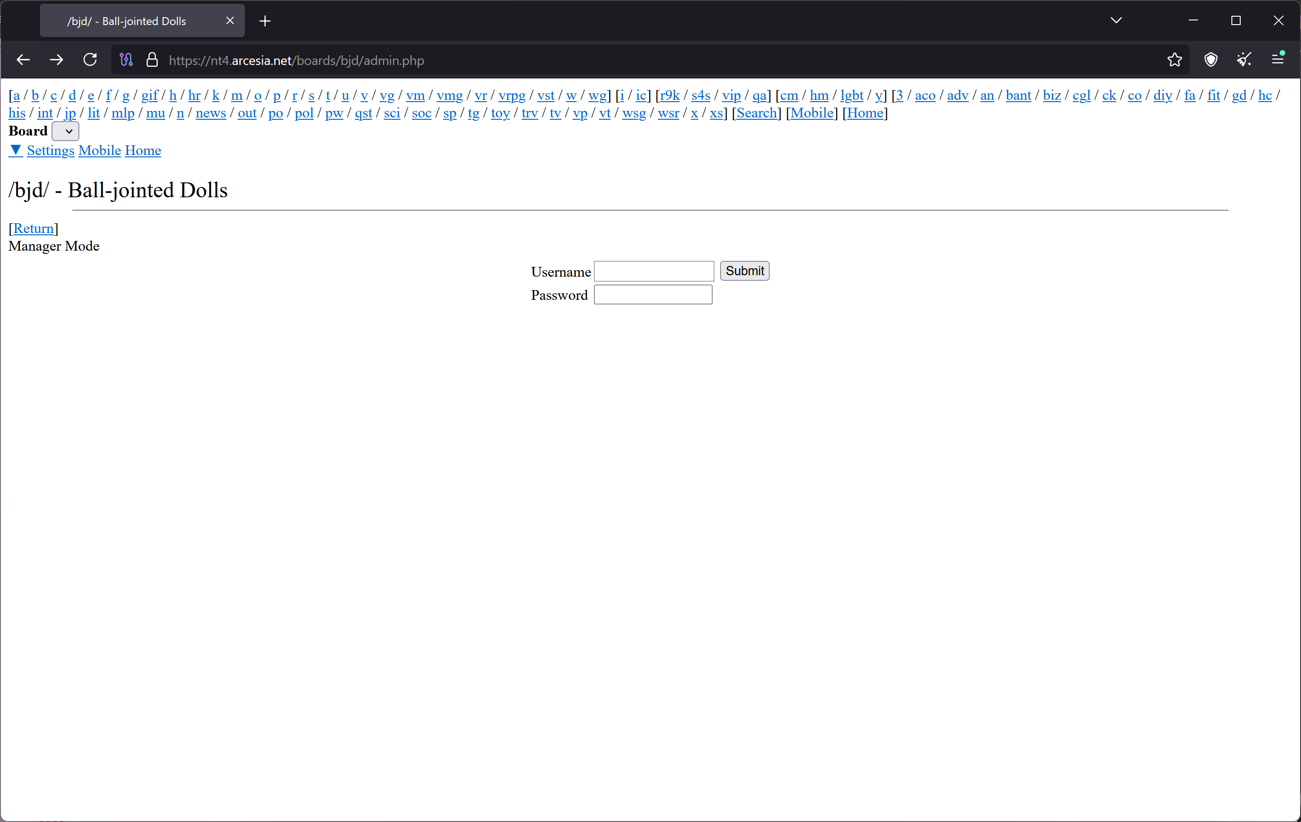Image resolution: width=1301 pixels, height=822 pixels.
Task: Focus the Password input field
Action: tap(653, 295)
